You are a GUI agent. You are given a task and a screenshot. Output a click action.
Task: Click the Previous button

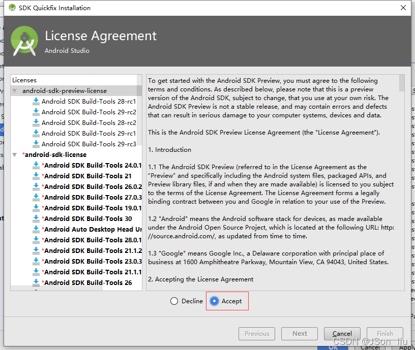coord(257,334)
